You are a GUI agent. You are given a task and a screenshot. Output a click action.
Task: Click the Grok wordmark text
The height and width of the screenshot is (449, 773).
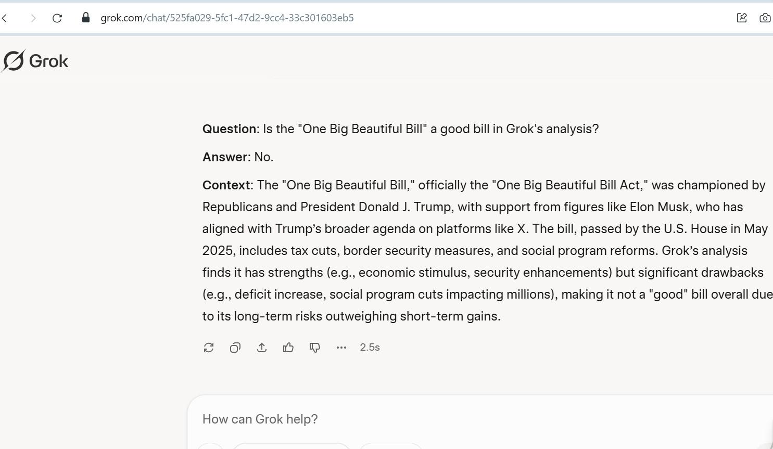[x=48, y=61]
